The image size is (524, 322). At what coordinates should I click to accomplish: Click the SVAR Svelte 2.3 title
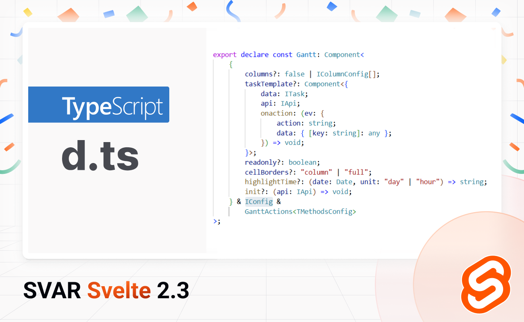106,290
